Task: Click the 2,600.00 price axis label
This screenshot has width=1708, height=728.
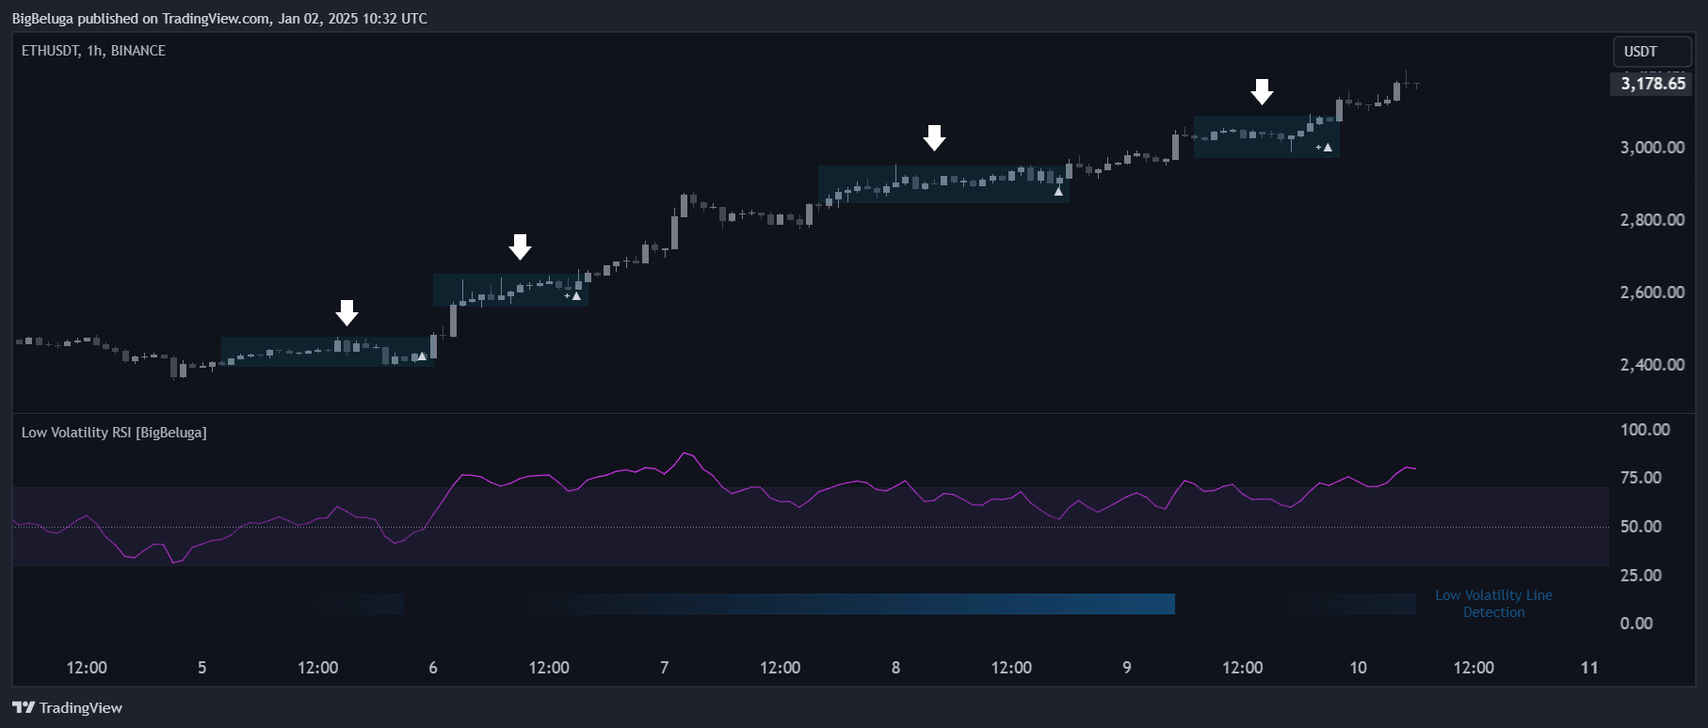Action: [1652, 293]
